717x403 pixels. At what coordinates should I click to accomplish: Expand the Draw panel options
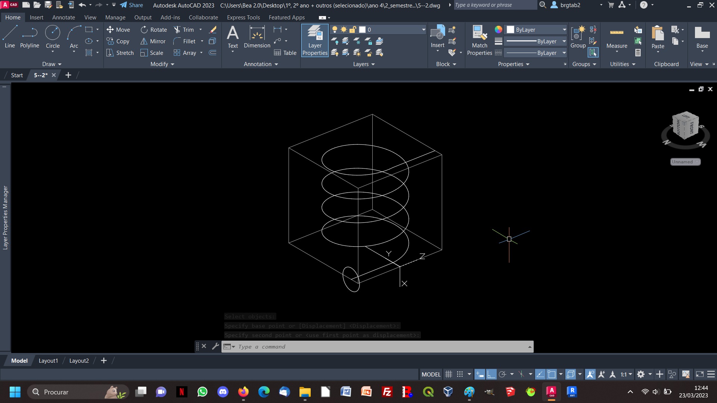(51, 64)
